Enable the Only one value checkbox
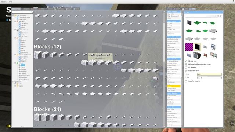 (186, 61)
